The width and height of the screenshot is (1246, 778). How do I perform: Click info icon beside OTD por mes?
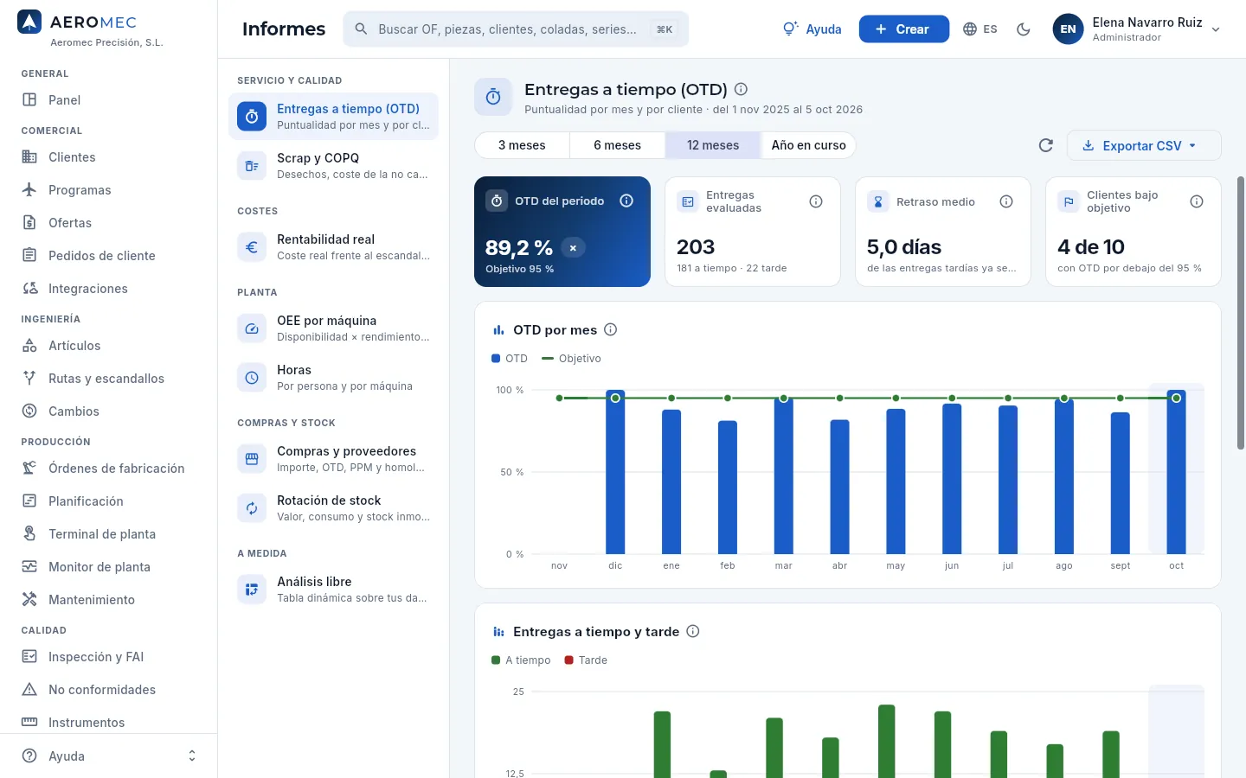tap(610, 329)
